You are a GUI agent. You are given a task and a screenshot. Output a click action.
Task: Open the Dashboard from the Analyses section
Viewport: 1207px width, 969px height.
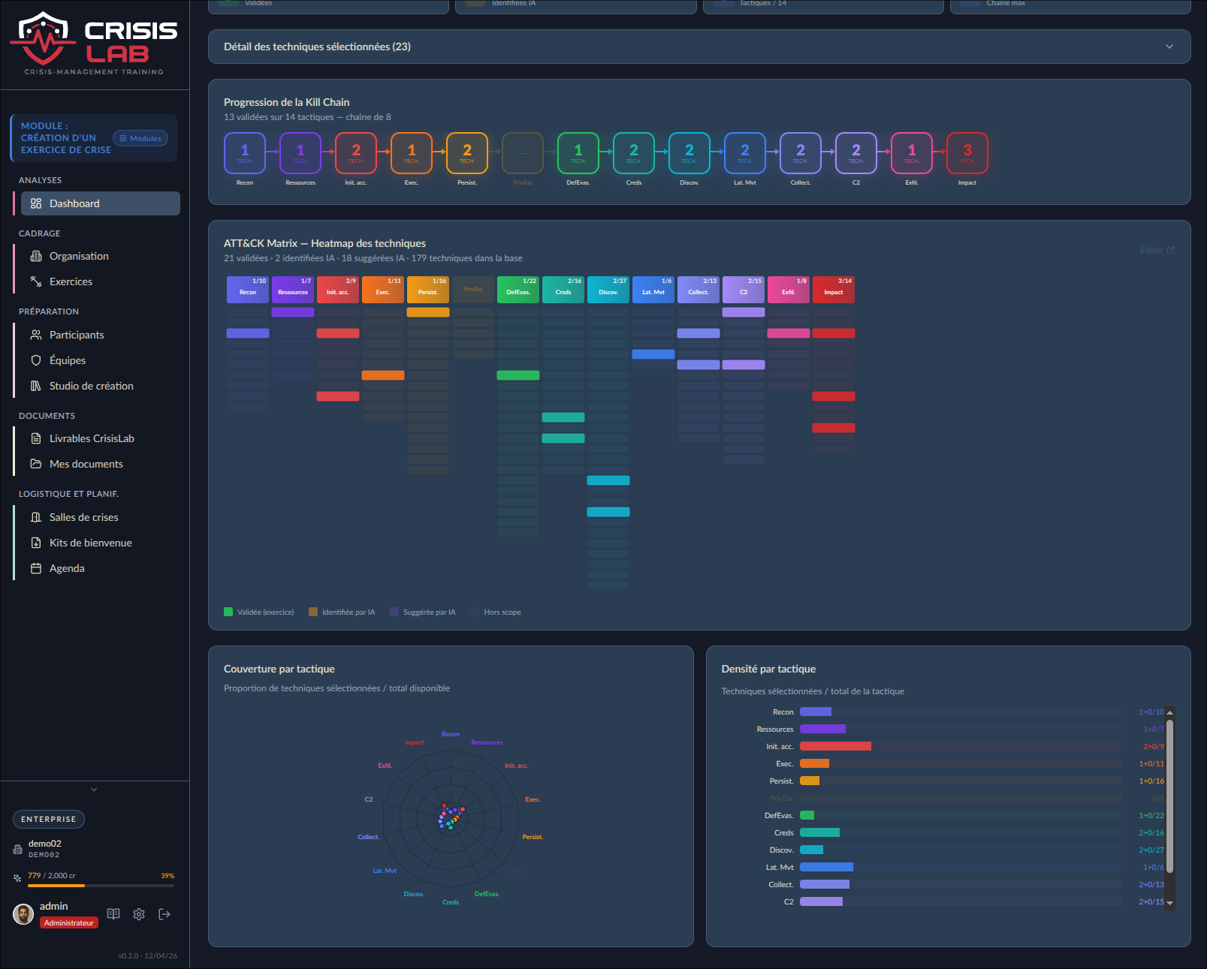[x=74, y=203]
